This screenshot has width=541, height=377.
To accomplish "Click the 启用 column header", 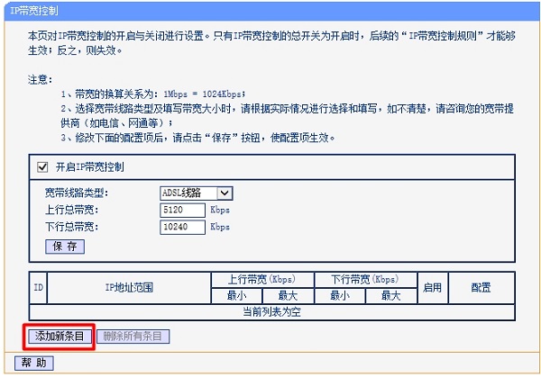I will 433,288.
